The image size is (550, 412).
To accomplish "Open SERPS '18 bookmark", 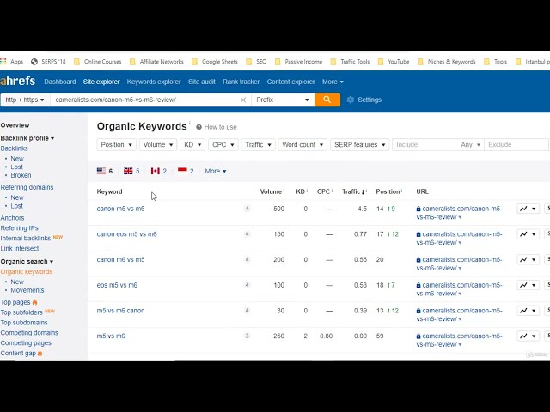I will click(x=48, y=62).
